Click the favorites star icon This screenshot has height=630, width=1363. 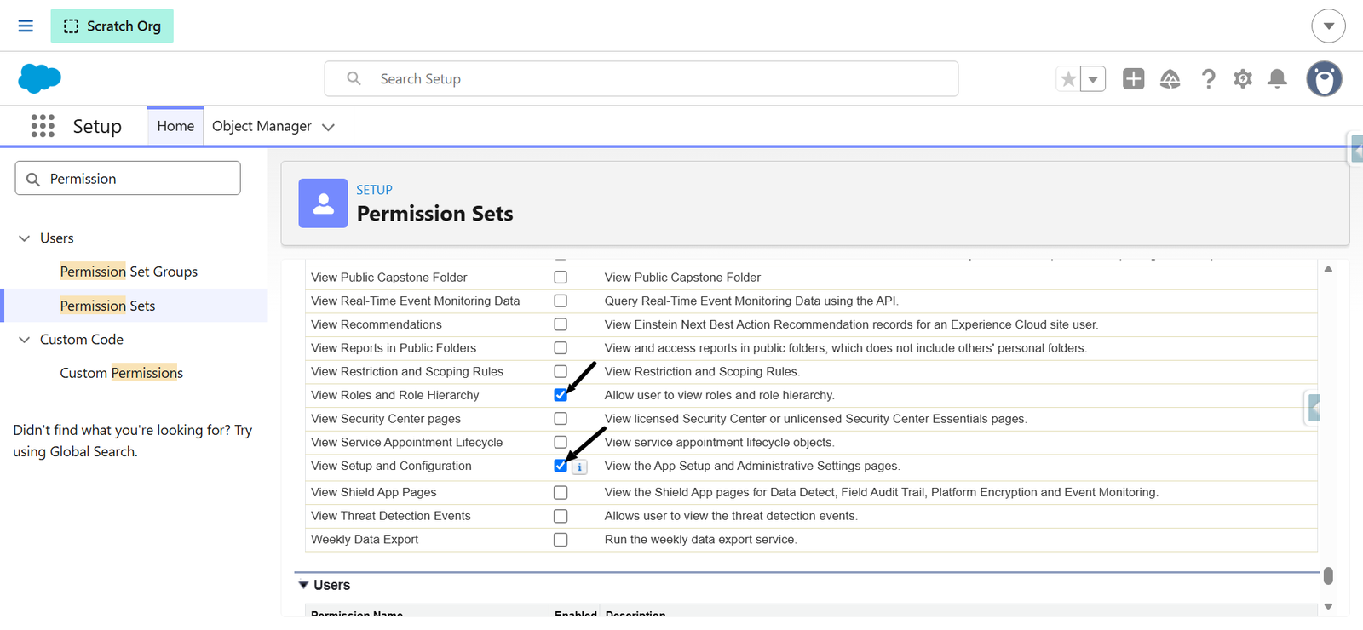[x=1068, y=79]
